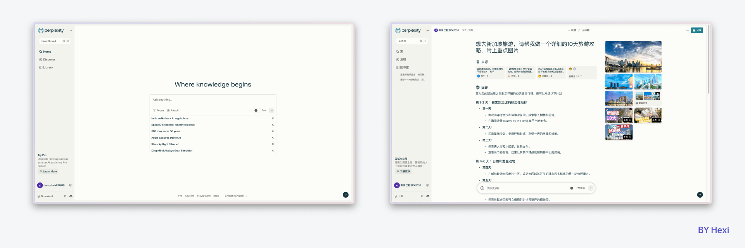745x248 pixels.
Task: Click the plus attach icon in the follow-up box
Action: point(482,188)
